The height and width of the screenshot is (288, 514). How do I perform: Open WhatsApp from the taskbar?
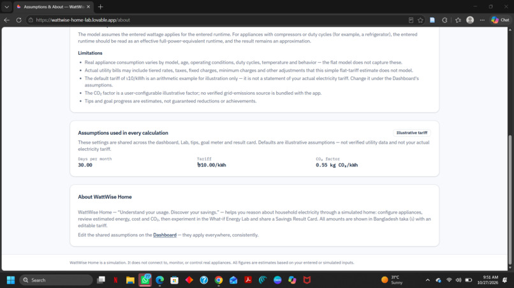point(145,280)
